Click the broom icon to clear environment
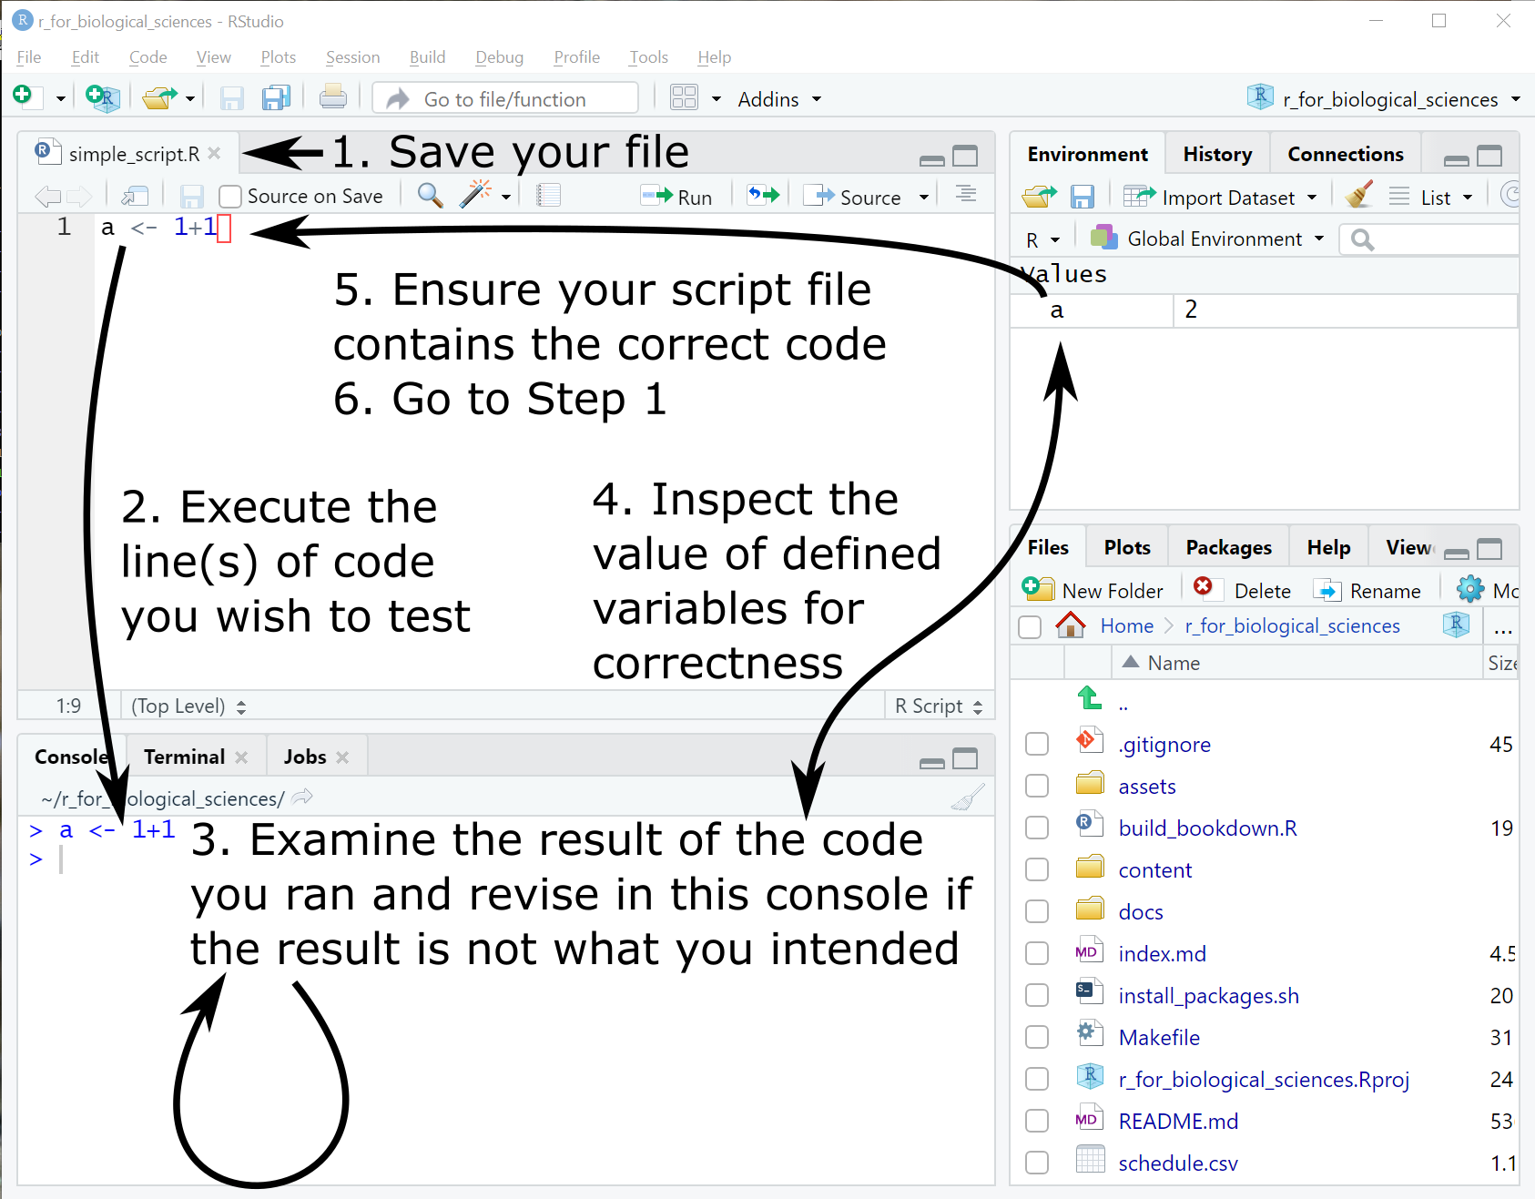1535x1199 pixels. 1359,197
